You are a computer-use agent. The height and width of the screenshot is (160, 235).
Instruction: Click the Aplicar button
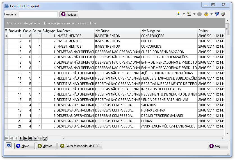tap(69, 14)
